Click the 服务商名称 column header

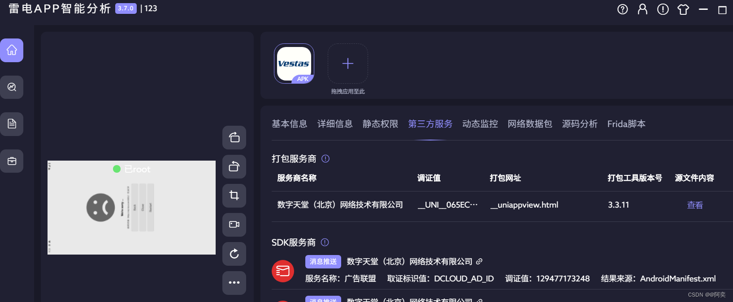coord(297,178)
